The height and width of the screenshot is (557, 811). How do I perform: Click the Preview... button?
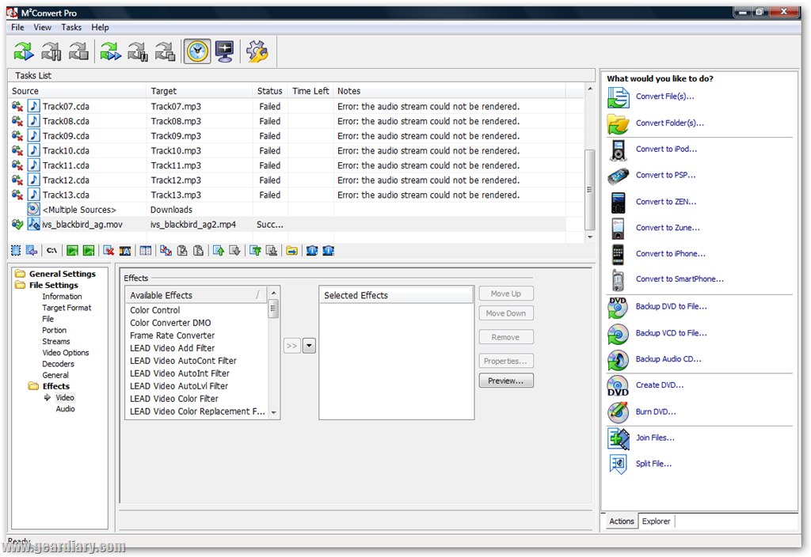(506, 381)
